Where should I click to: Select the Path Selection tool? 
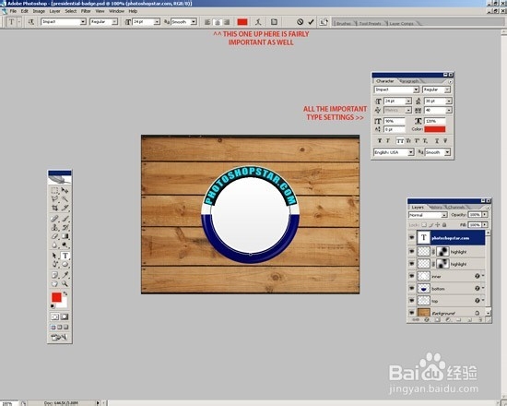click(x=54, y=256)
